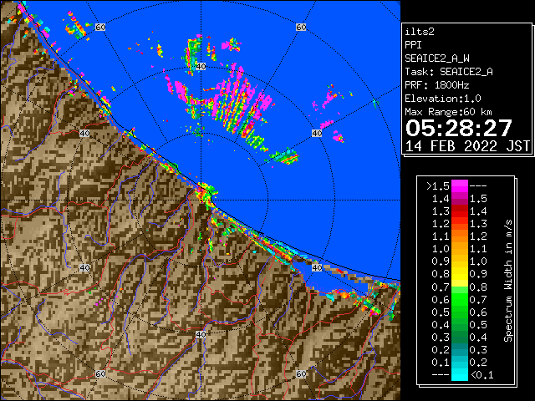Click the "40" range ring label due north of center
Image resolution: width=535 pixels, height=401 pixels.
(x=201, y=66)
